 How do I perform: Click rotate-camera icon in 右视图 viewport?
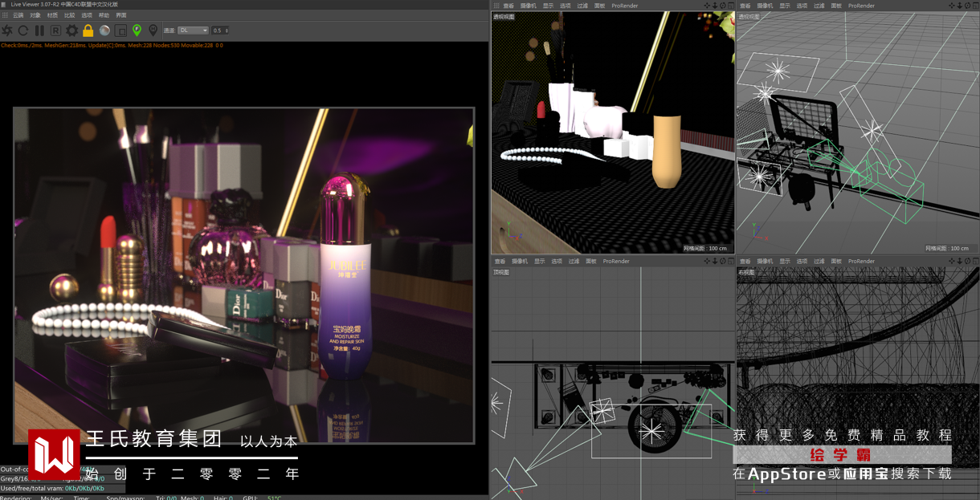coord(967,261)
